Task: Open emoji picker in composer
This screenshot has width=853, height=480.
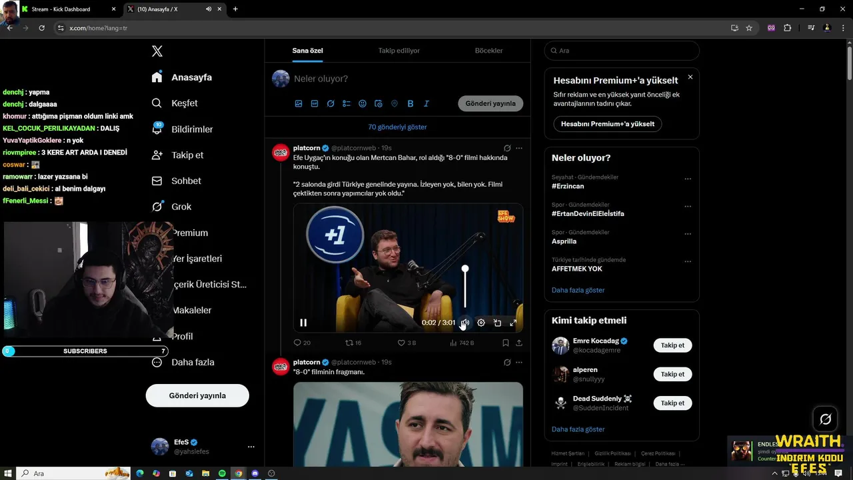Action: click(x=363, y=103)
